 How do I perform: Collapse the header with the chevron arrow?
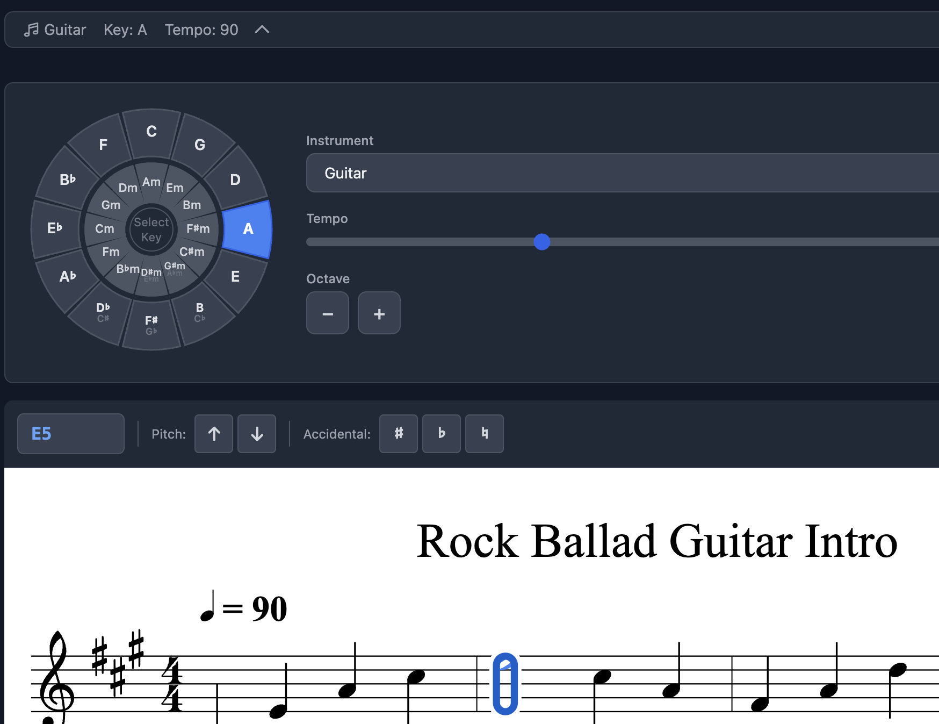pos(262,30)
